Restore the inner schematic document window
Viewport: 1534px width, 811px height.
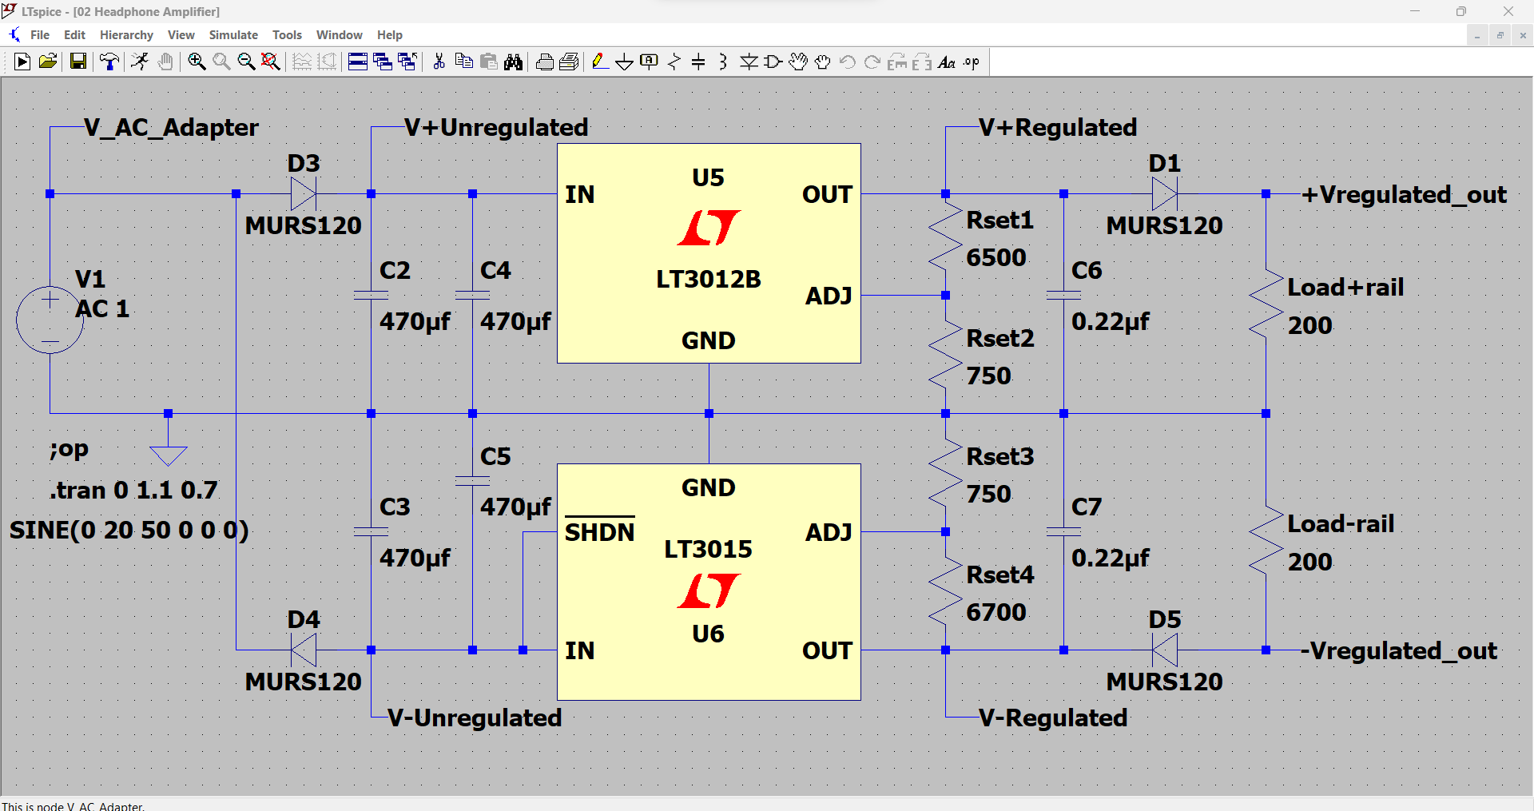pyautogui.click(x=1500, y=35)
